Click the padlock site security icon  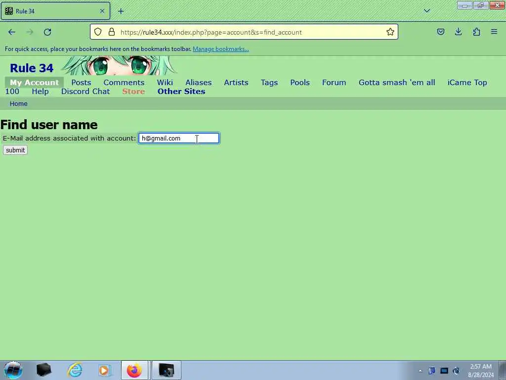pyautogui.click(x=112, y=32)
